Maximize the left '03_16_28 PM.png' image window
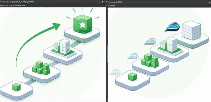The height and width of the screenshot is (102, 211). pos(103,2)
